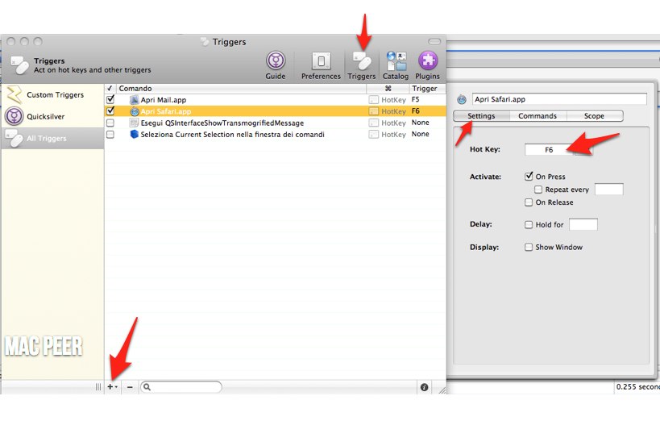Select the Esegui QSInterfaceShowTransmogrifiedMessage row text
The width and height of the screenshot is (660, 446).
(222, 123)
